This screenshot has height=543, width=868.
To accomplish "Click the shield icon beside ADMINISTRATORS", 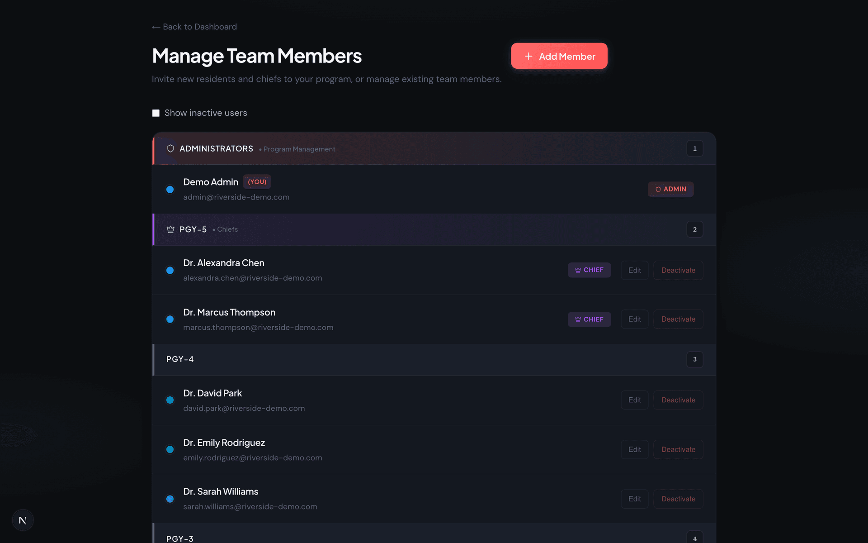I will (170, 148).
